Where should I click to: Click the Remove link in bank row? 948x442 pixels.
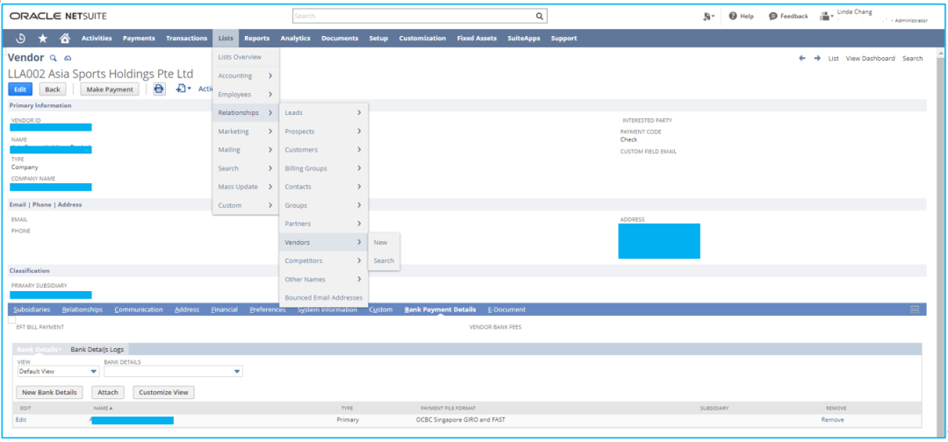832,420
